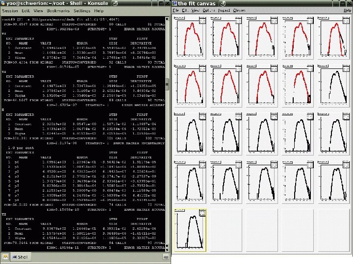
Task: Open the Inspect menu of the fit canvas
Action: [x=224, y=10]
